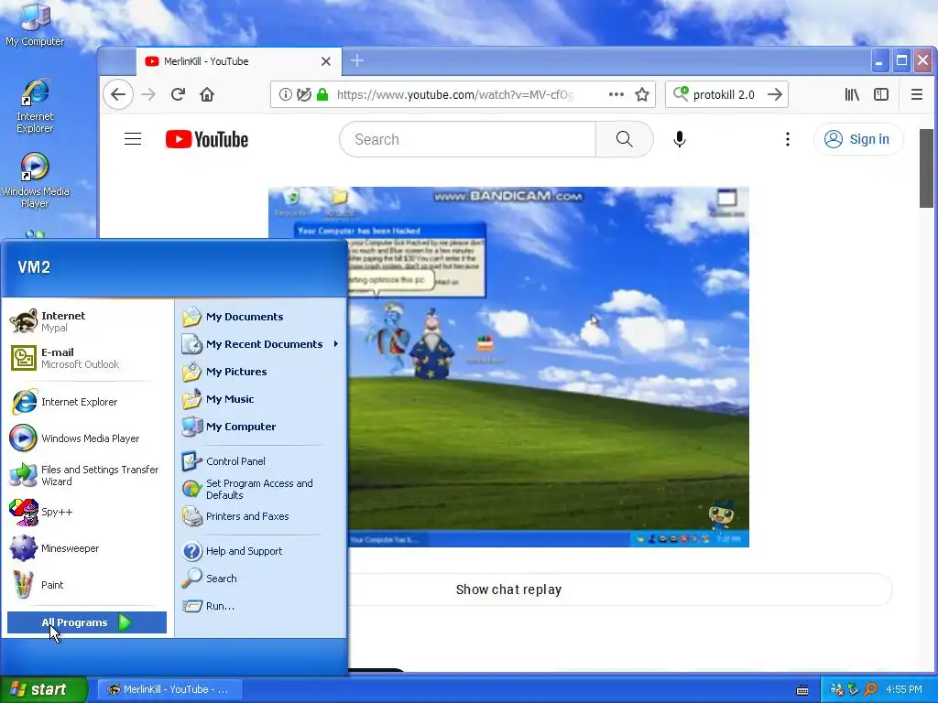The width and height of the screenshot is (938, 703).
Task: Select MerlinKill - YouTube taskbar button
Action: [169, 689]
